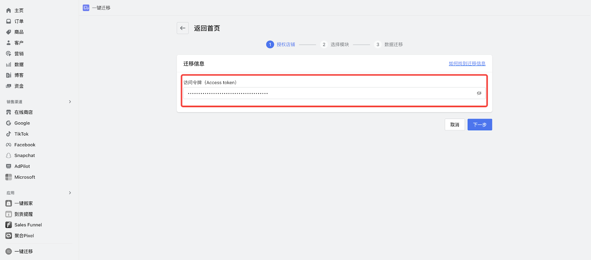Viewport: 591px width, 260px height.
Task: Click the 营销 marketing icon
Action: click(8, 54)
